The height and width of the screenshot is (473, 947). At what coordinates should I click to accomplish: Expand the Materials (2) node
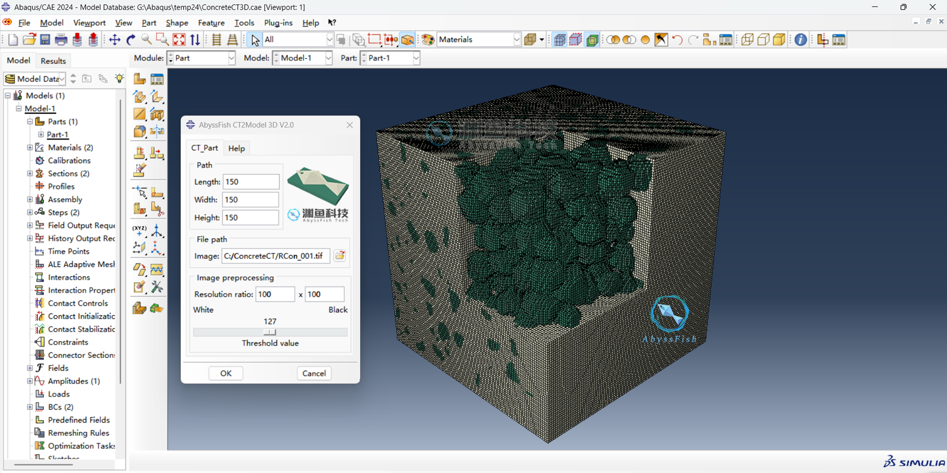click(30, 148)
